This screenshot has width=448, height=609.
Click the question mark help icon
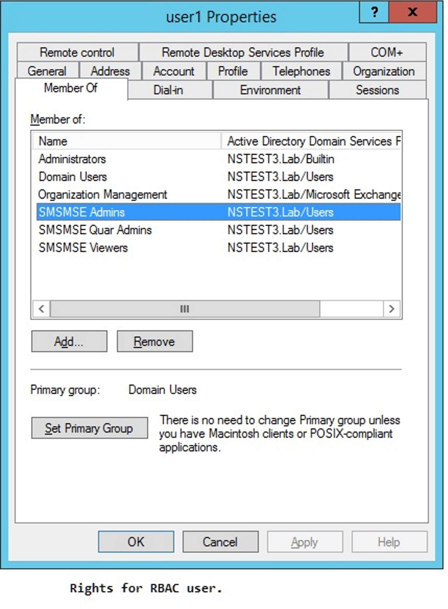point(374,13)
